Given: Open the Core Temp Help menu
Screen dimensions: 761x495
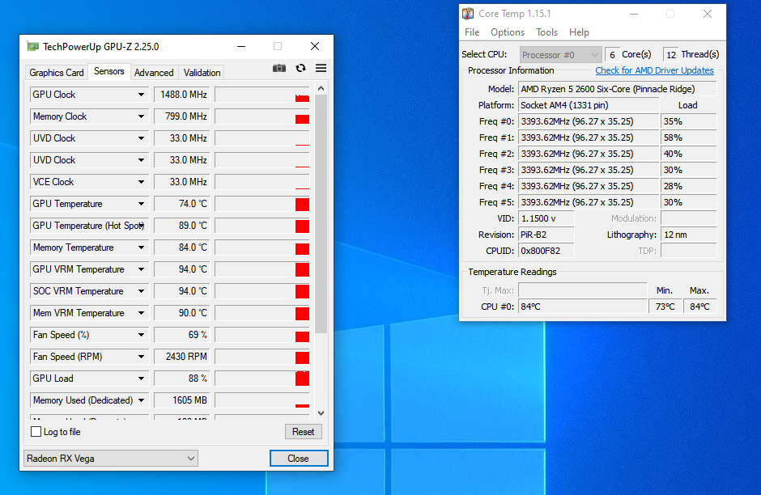Looking at the screenshot, I should click(579, 32).
